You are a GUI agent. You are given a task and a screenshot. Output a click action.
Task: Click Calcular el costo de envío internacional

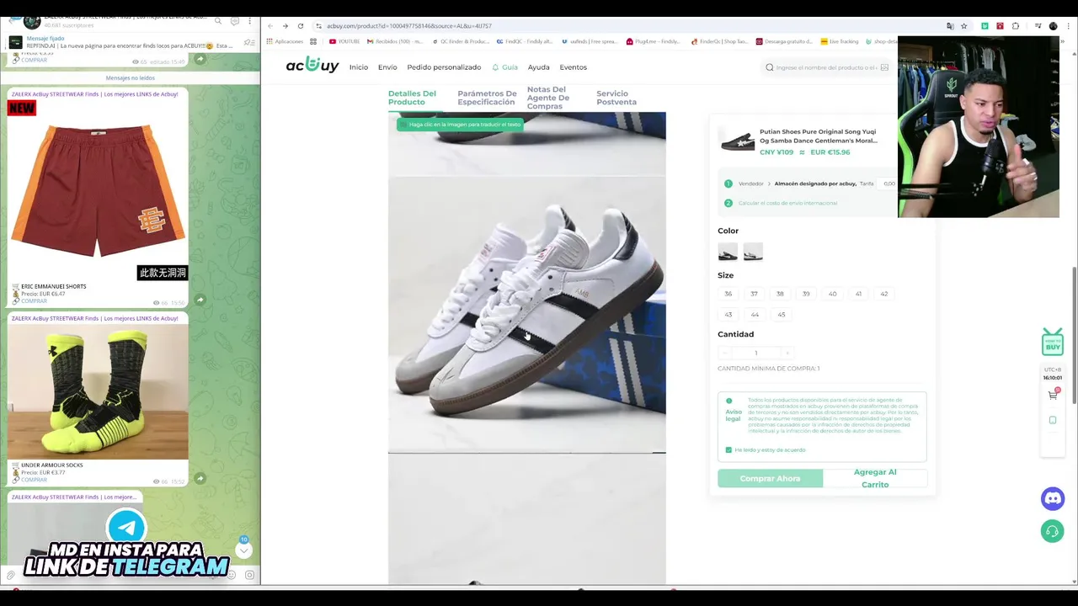tap(787, 203)
